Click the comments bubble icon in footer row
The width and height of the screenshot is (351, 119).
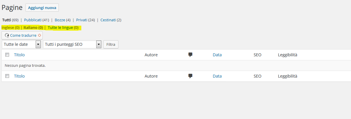tap(190, 76)
